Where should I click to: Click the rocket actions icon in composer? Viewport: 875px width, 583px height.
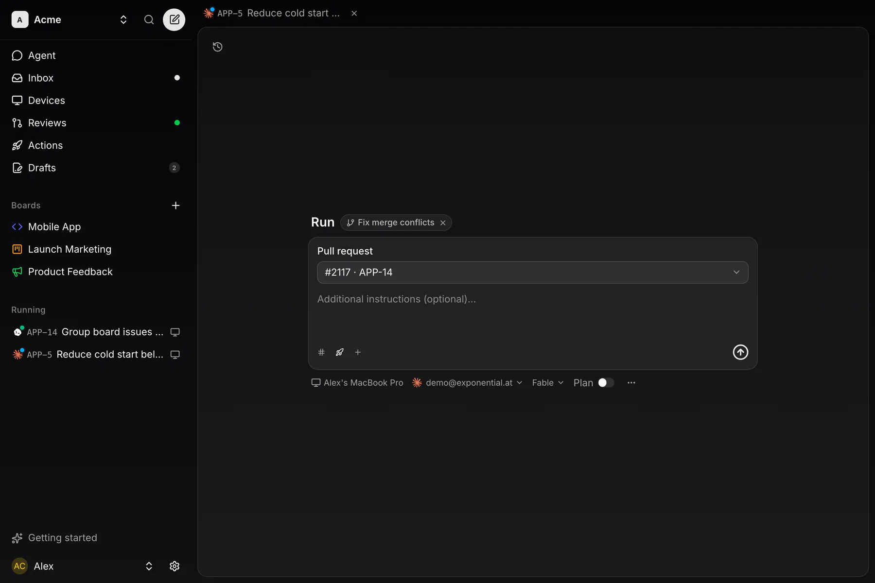click(x=340, y=352)
